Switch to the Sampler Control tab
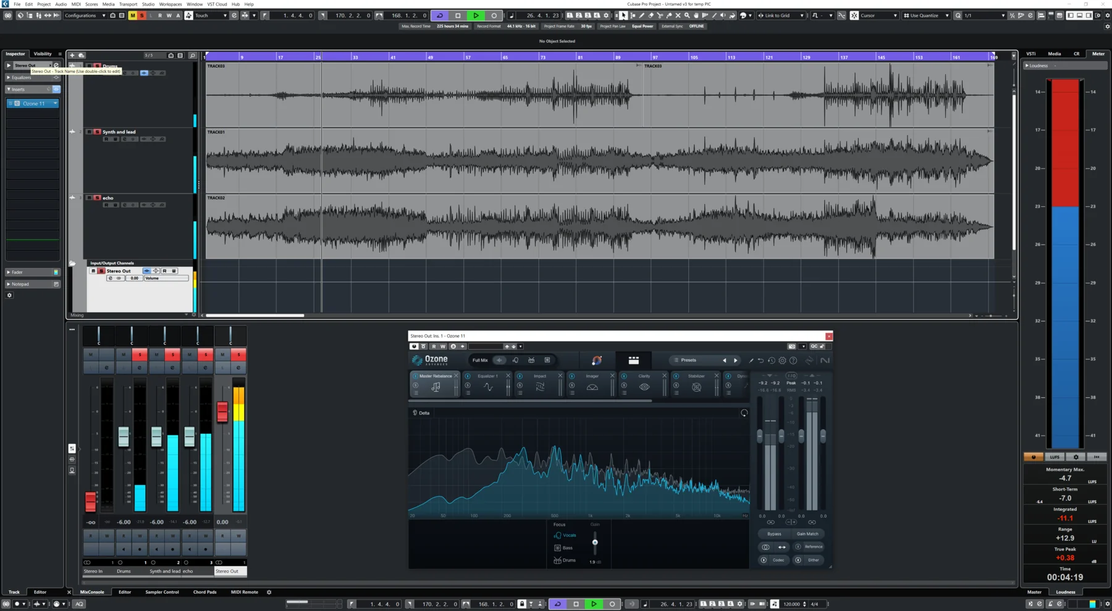Screen dimensions: 1112x611 tap(162, 592)
